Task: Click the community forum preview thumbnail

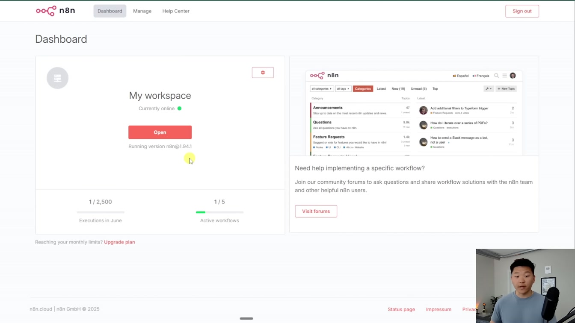Action: coord(414,113)
